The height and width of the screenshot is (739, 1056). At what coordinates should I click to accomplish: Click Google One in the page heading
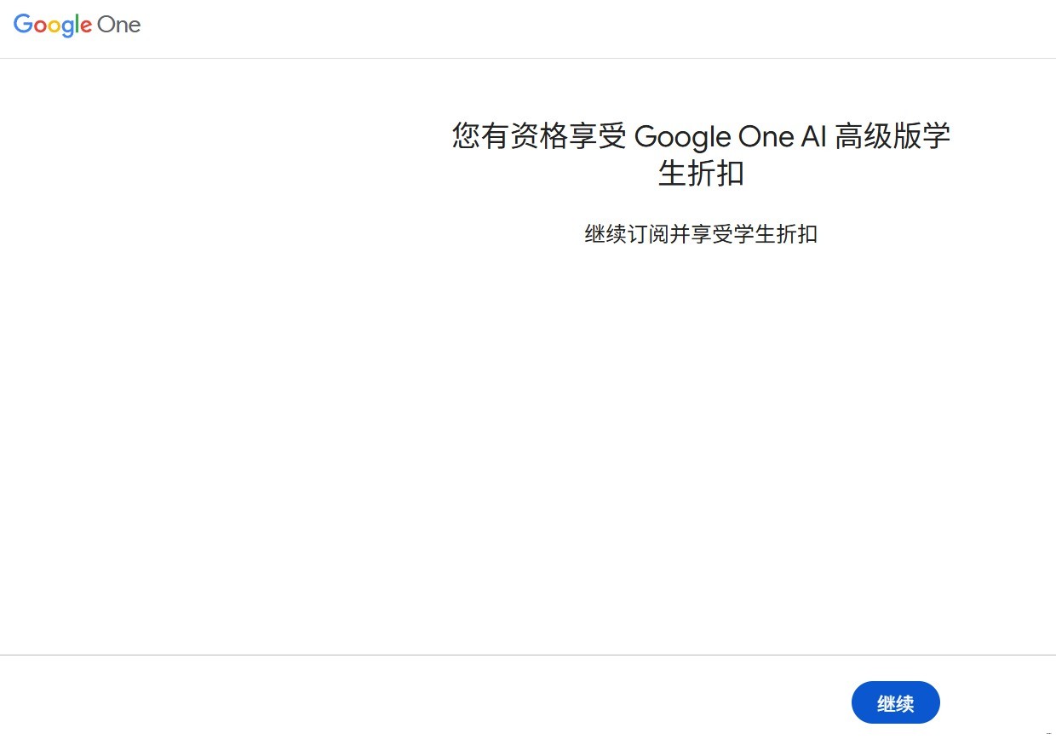pos(715,136)
